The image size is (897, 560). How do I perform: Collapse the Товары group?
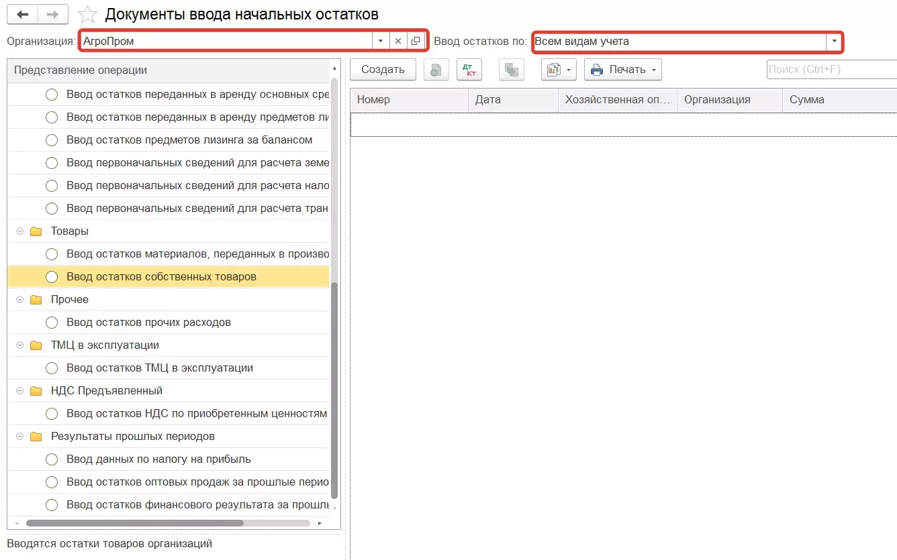(19, 231)
